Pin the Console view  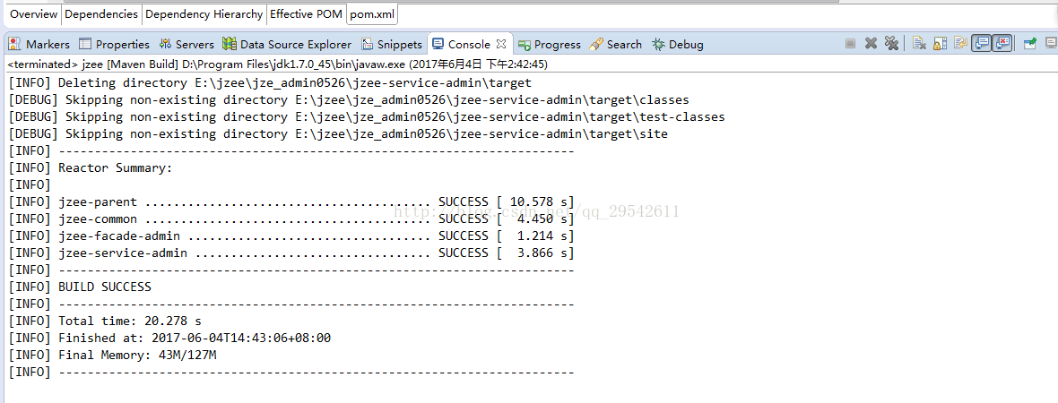pos(1029,44)
